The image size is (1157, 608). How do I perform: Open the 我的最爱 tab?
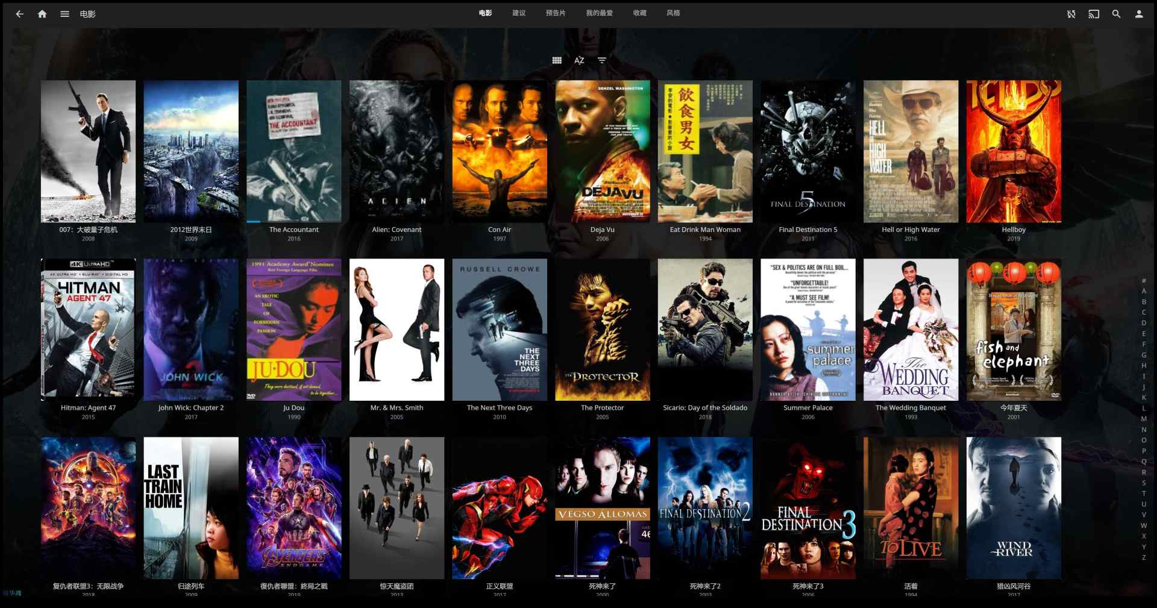tap(599, 13)
